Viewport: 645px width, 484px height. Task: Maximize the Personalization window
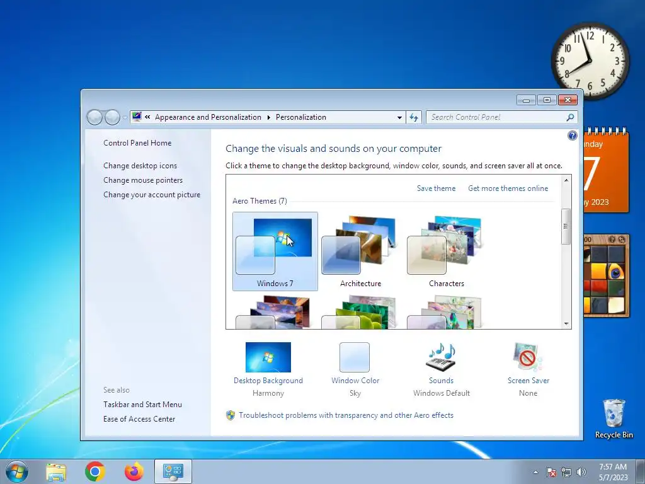point(547,100)
